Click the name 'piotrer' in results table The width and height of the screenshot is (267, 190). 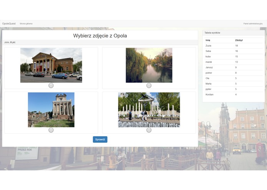coord(209,73)
